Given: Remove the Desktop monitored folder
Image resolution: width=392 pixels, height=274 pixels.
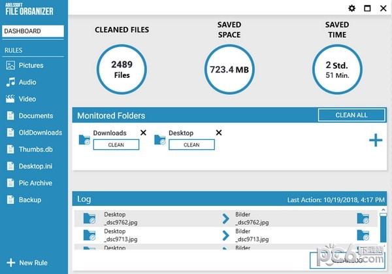Looking at the screenshot, I should point(219,133).
